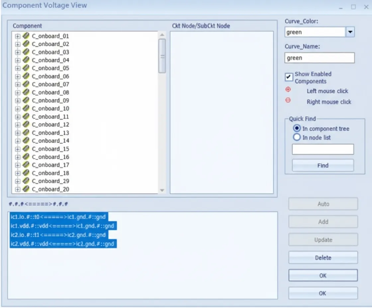Viewport: 372px width, 308px height.
Task: Expand the C_onboard_14 plus box
Action: tap(18, 141)
